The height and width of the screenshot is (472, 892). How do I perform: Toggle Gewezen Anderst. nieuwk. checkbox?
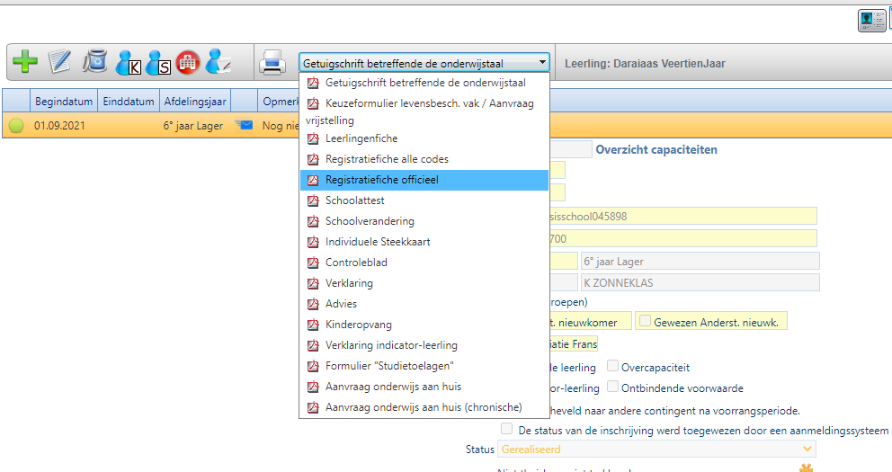tap(645, 321)
